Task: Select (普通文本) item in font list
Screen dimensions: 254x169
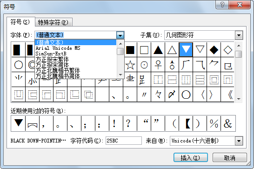Action: pos(75,42)
